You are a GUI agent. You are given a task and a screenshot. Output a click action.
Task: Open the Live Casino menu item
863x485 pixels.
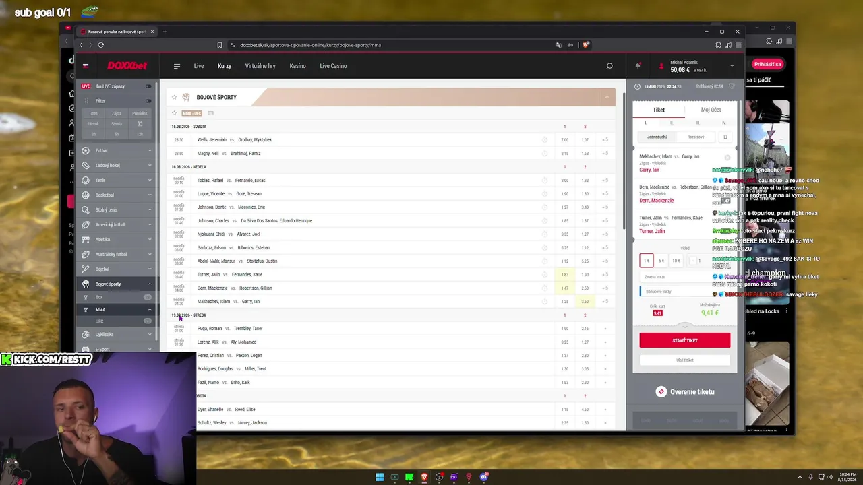[x=333, y=66]
